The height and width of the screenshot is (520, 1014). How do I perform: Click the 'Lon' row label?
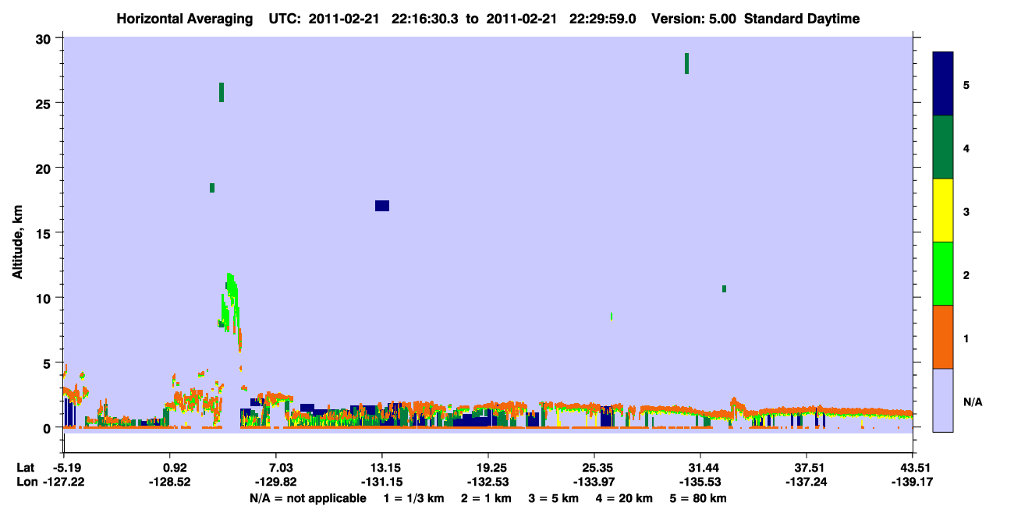(26, 482)
